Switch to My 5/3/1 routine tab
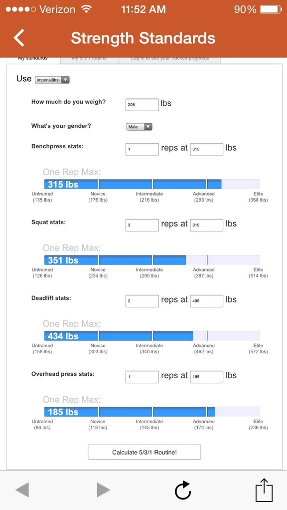 89,60
